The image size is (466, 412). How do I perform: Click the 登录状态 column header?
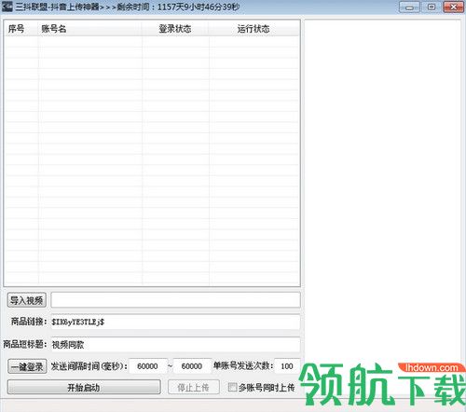(x=175, y=29)
